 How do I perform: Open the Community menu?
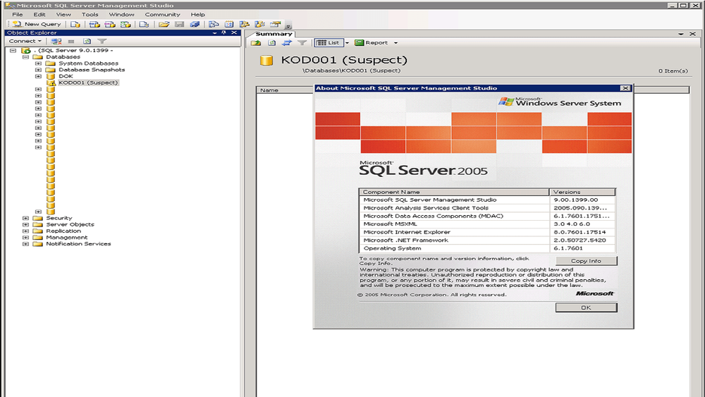[162, 14]
